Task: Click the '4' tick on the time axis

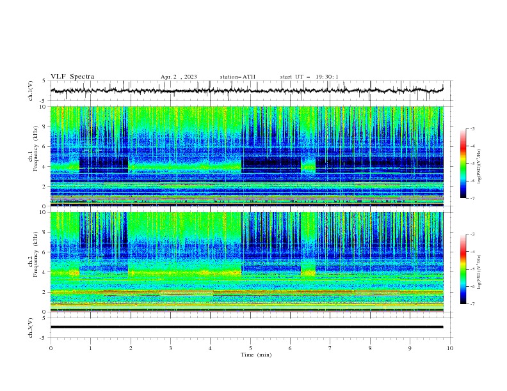Action: tap(210, 348)
